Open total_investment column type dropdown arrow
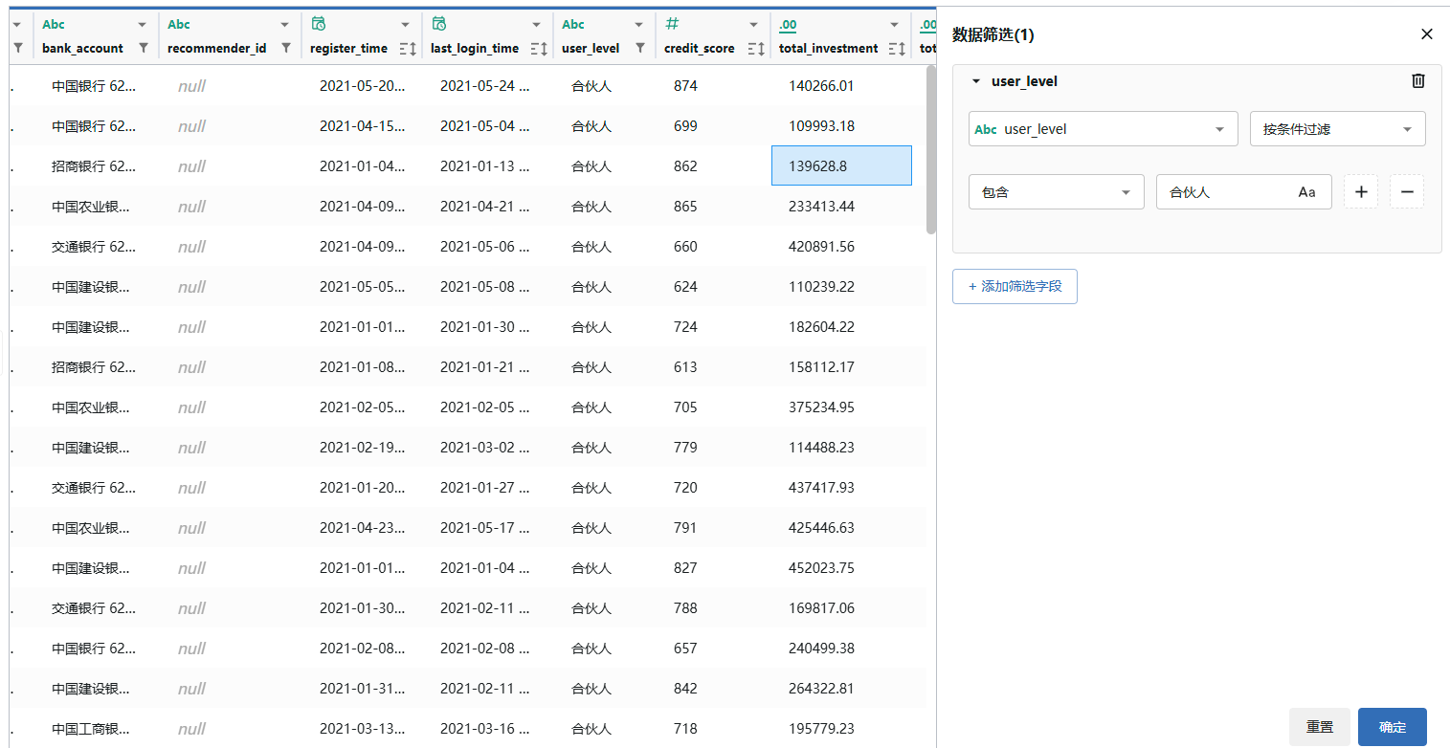 click(x=895, y=24)
